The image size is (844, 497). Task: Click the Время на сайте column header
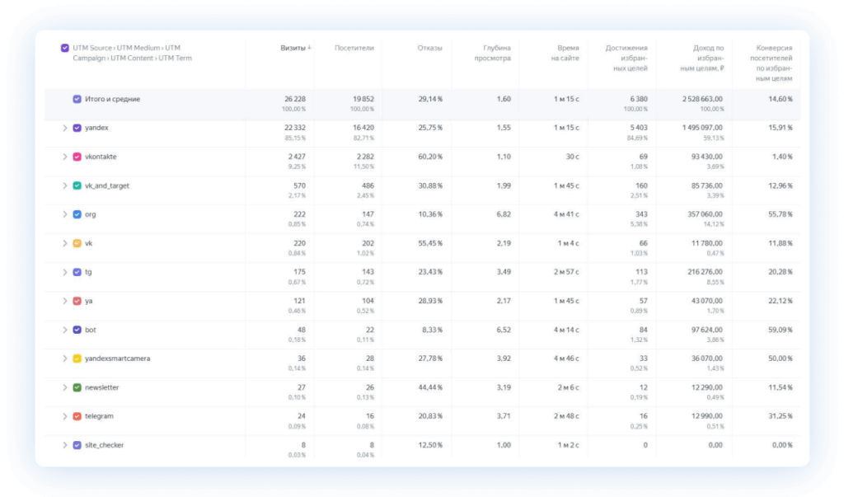pyautogui.click(x=565, y=53)
